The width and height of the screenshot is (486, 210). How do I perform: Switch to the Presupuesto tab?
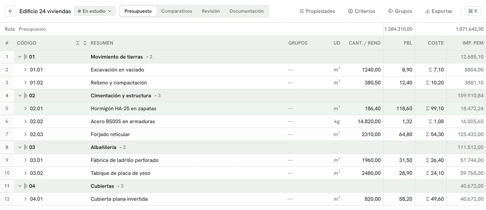click(x=138, y=11)
